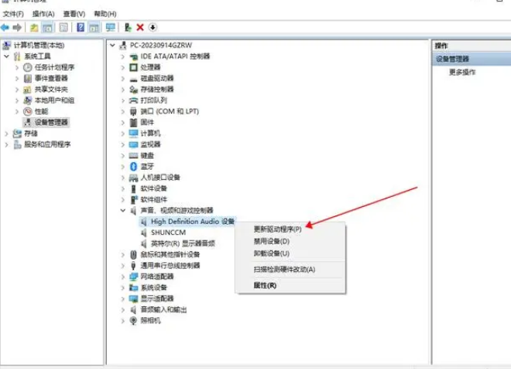Click the down arrow disable device icon
This screenshot has height=369, width=511.
[x=153, y=27]
